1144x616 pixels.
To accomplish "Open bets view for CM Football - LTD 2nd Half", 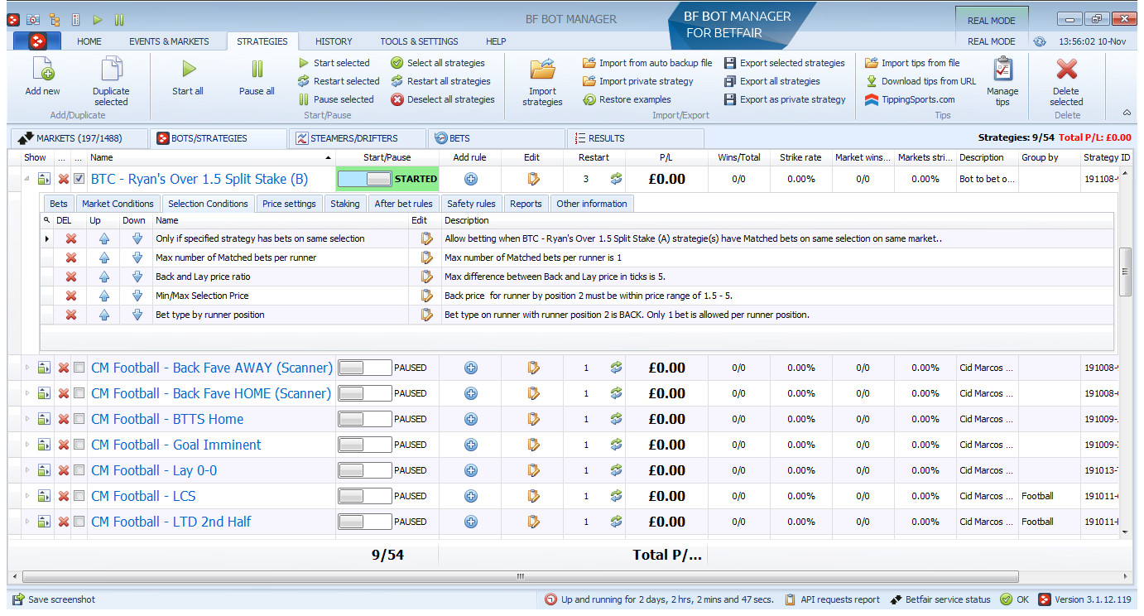I will pos(44,522).
